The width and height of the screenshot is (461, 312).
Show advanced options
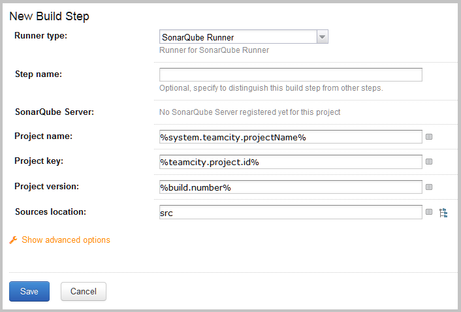click(x=66, y=240)
